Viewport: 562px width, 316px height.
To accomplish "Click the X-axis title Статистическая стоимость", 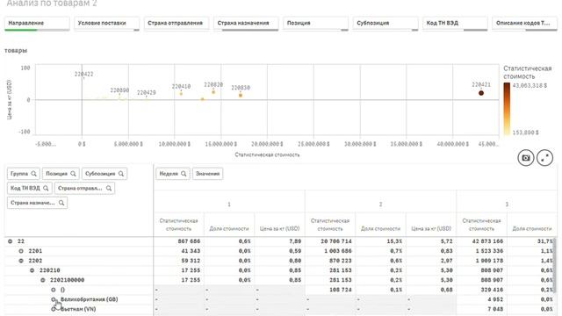I will tap(267, 154).
